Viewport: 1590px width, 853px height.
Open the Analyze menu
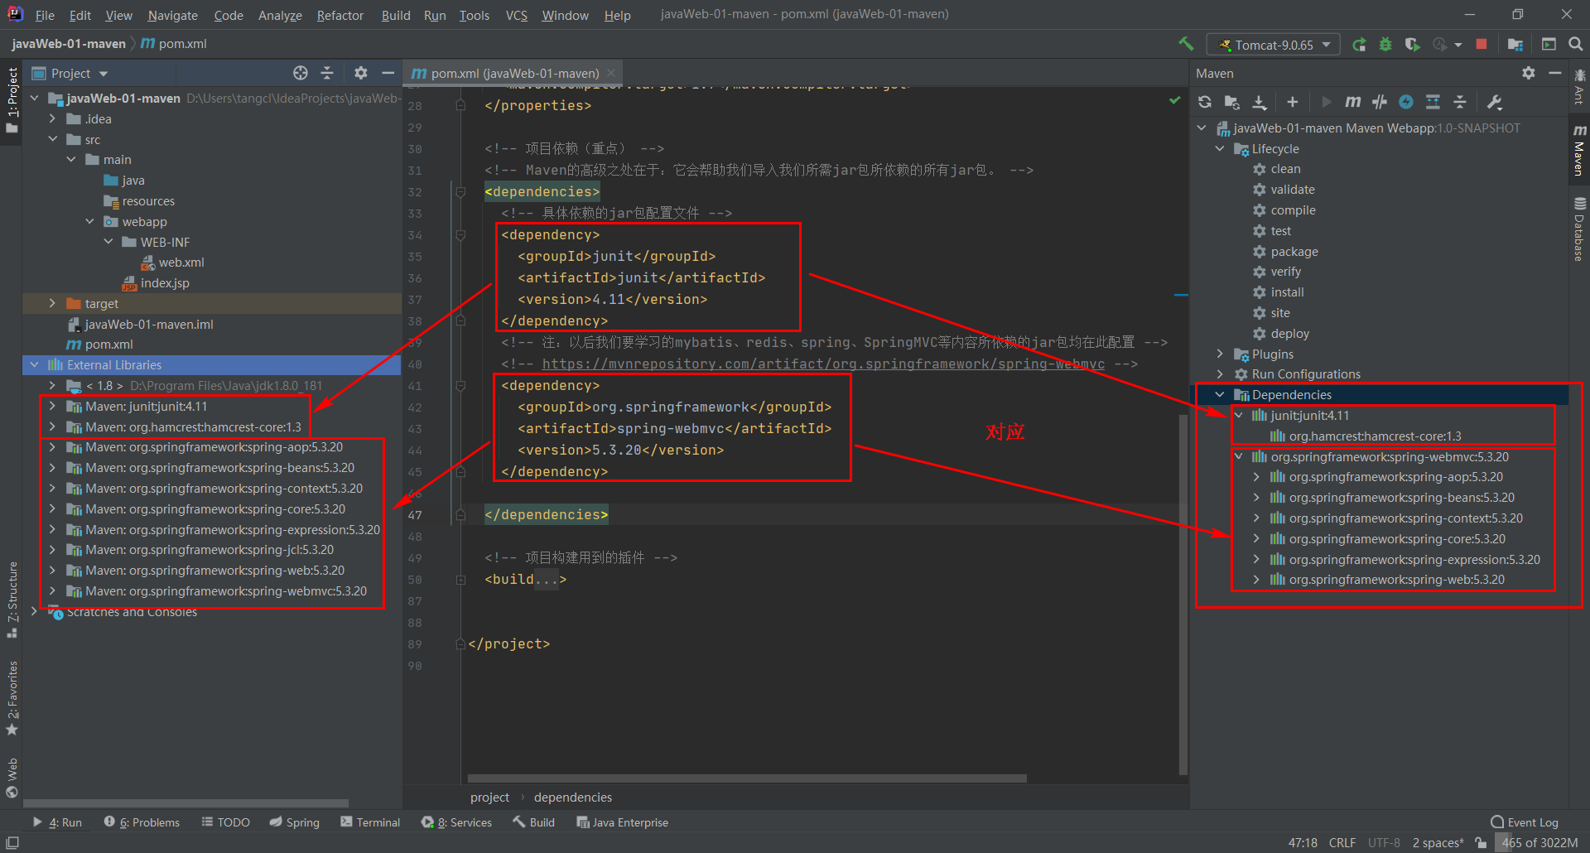[280, 15]
